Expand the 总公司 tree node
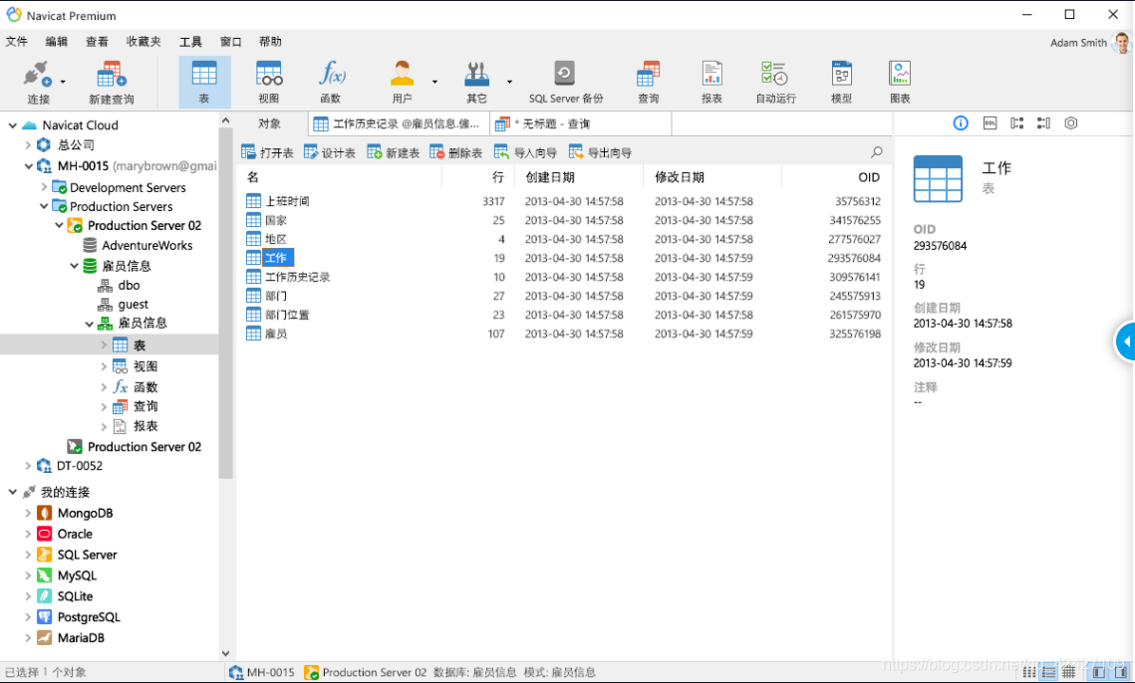The width and height of the screenshot is (1135, 683). (x=28, y=144)
